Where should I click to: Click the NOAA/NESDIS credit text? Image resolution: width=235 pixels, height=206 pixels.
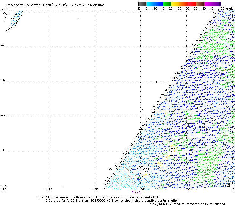187,204
